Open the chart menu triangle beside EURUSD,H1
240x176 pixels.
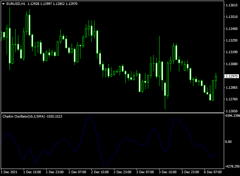[4, 4]
